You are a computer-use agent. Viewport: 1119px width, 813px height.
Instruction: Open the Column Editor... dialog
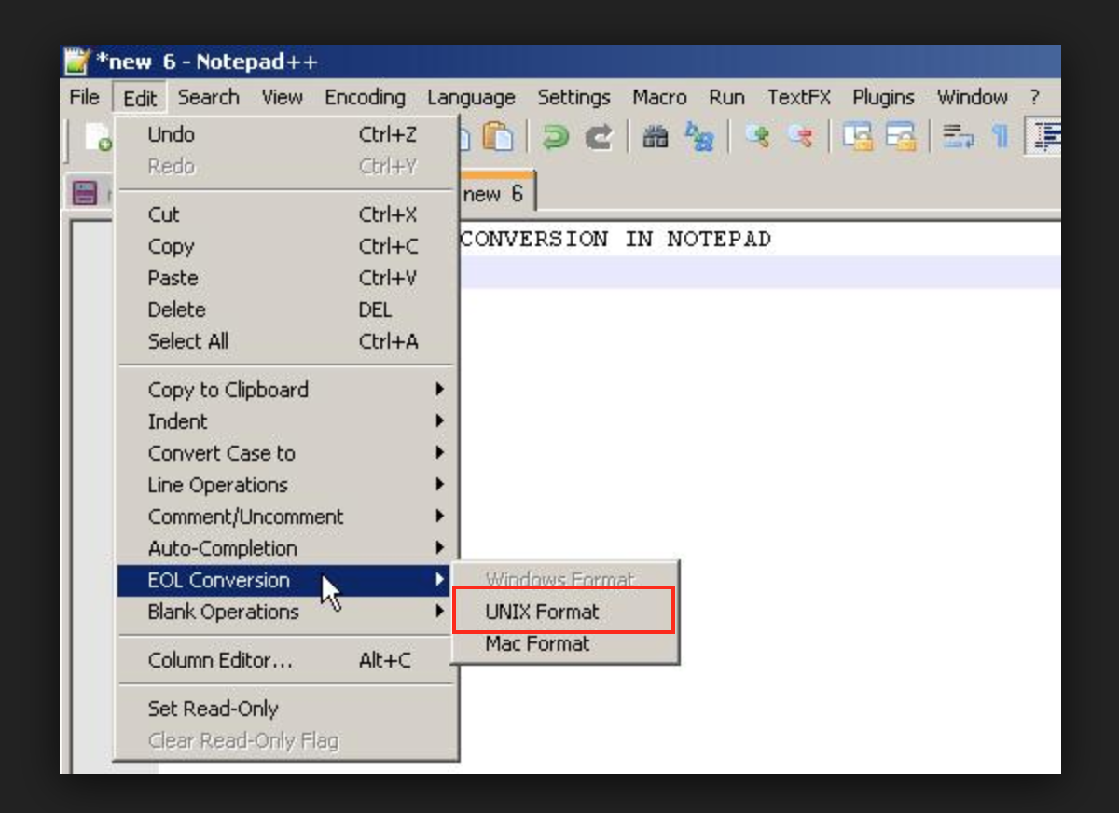click(285, 660)
